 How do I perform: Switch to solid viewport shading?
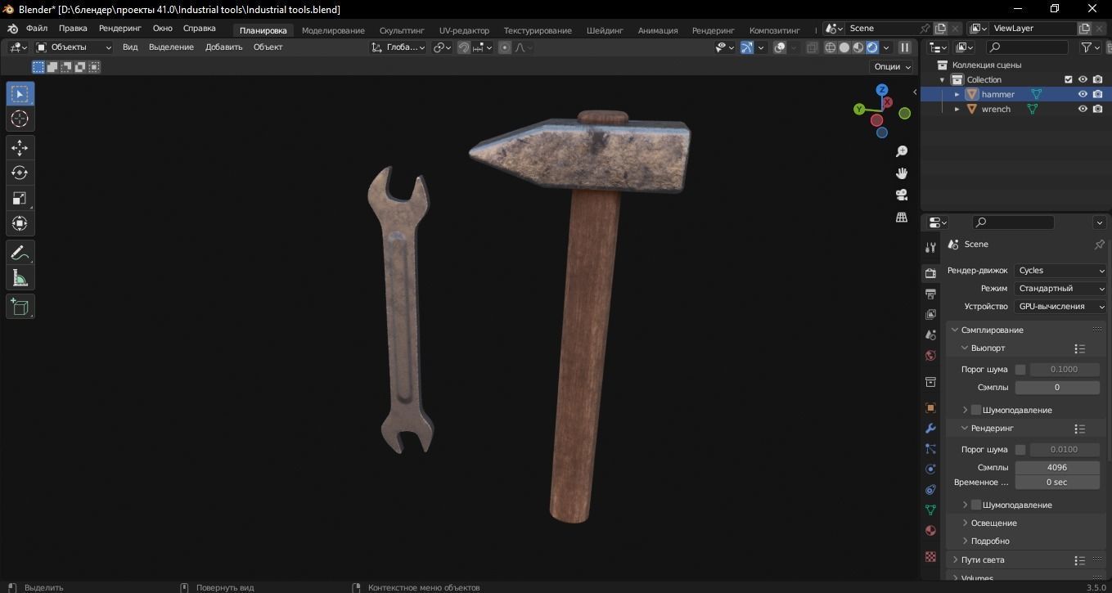pyautogui.click(x=844, y=47)
